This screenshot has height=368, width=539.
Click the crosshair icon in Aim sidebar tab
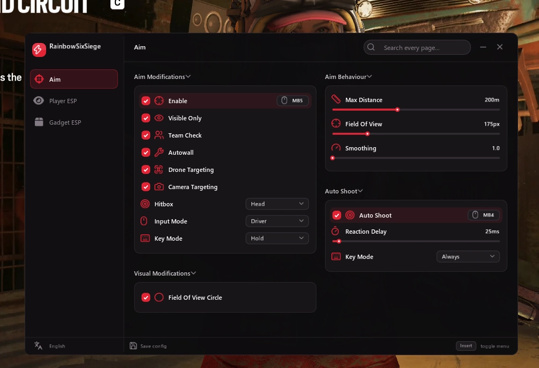[x=39, y=79]
